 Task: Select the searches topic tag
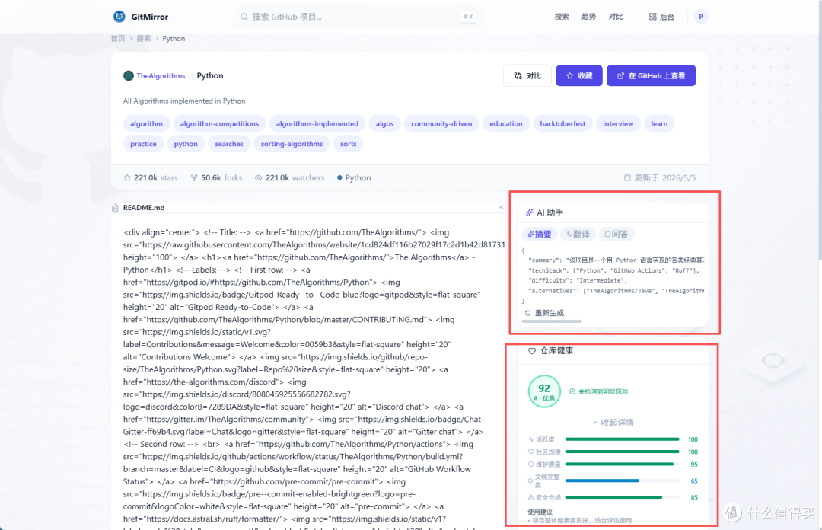(x=229, y=144)
